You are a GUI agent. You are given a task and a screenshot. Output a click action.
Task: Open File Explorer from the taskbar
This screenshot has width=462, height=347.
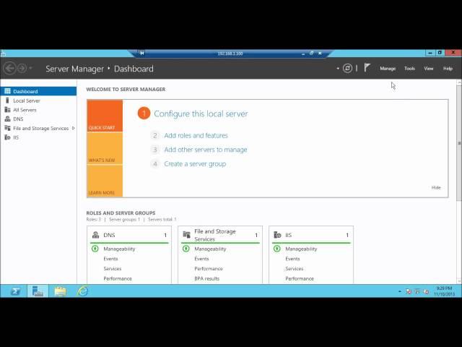click(x=61, y=291)
